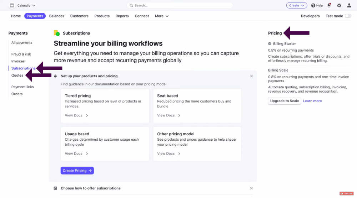Close the Choose how to offer subscriptions panel
This screenshot has width=357, height=198.
[x=251, y=188]
